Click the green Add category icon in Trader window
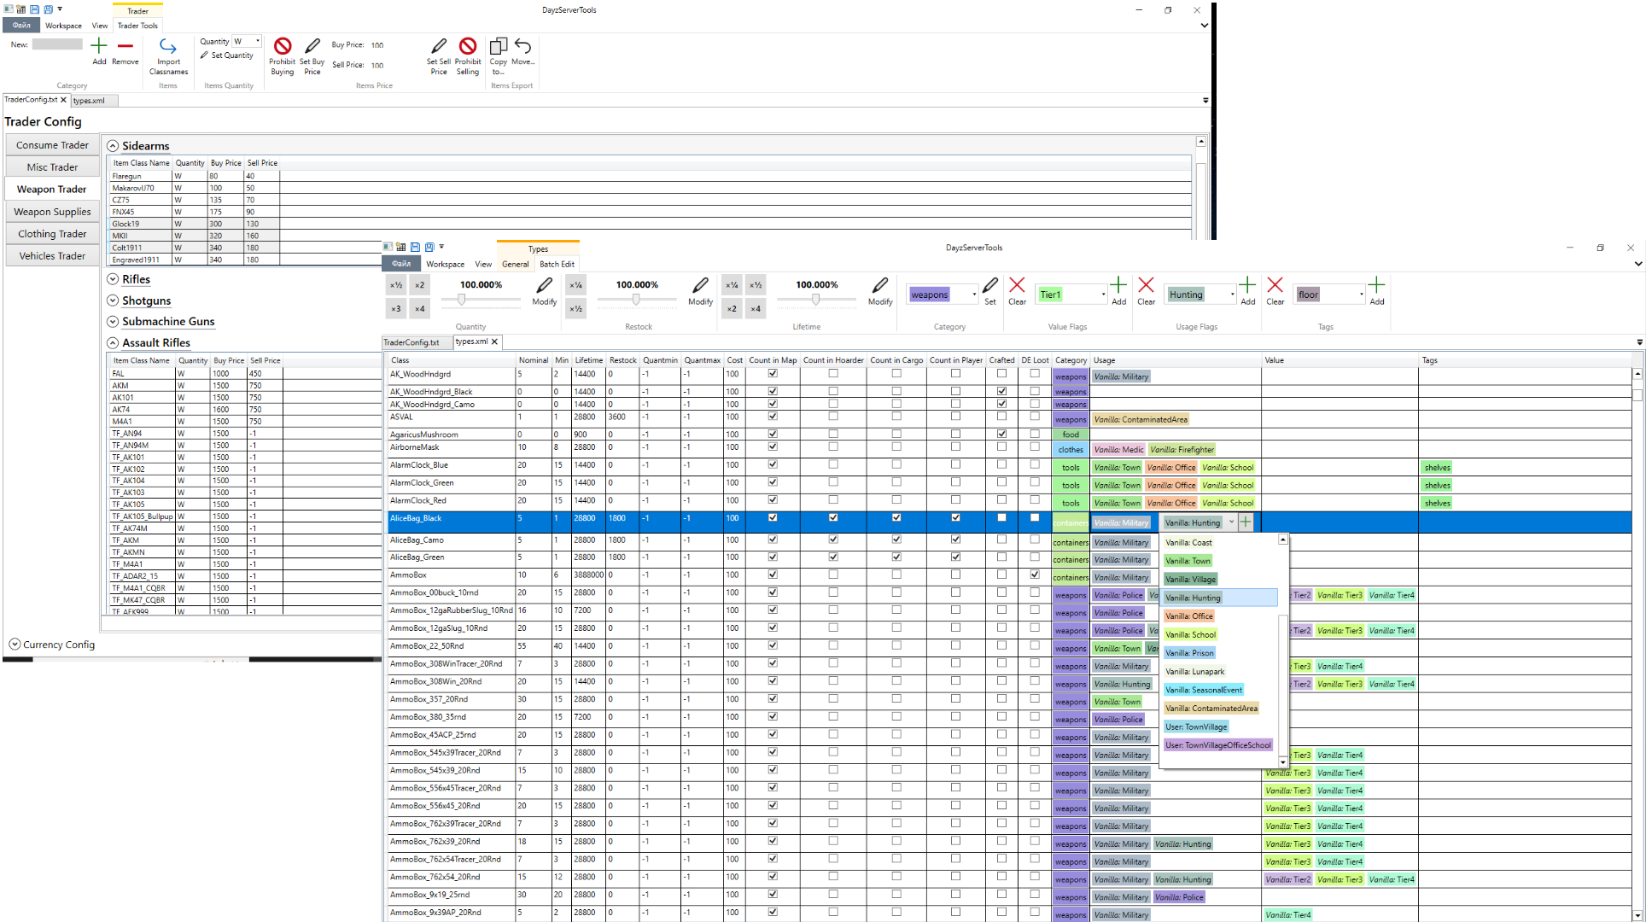 pos(99,46)
